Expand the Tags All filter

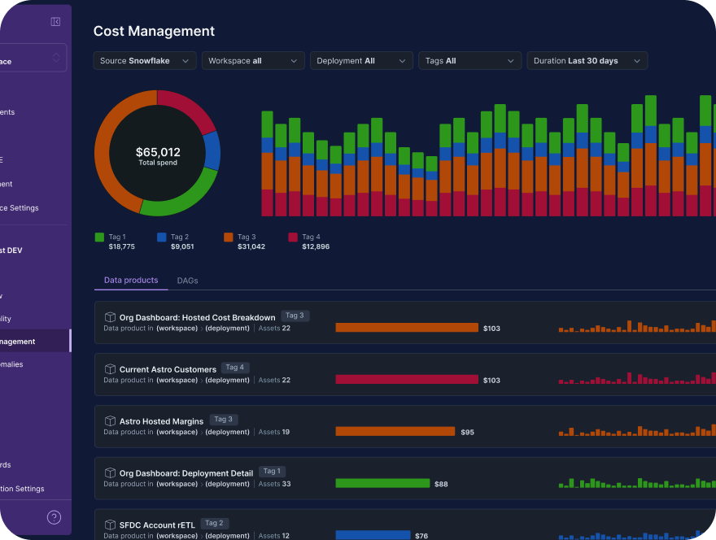click(x=469, y=61)
